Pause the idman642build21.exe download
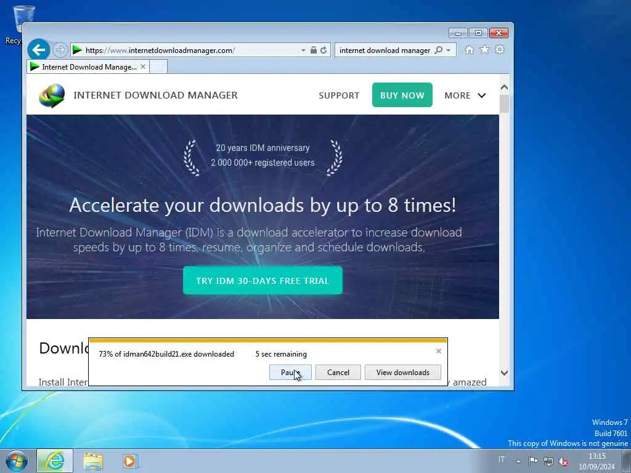 click(x=290, y=373)
